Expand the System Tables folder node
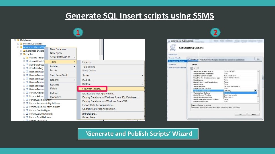 24,58
